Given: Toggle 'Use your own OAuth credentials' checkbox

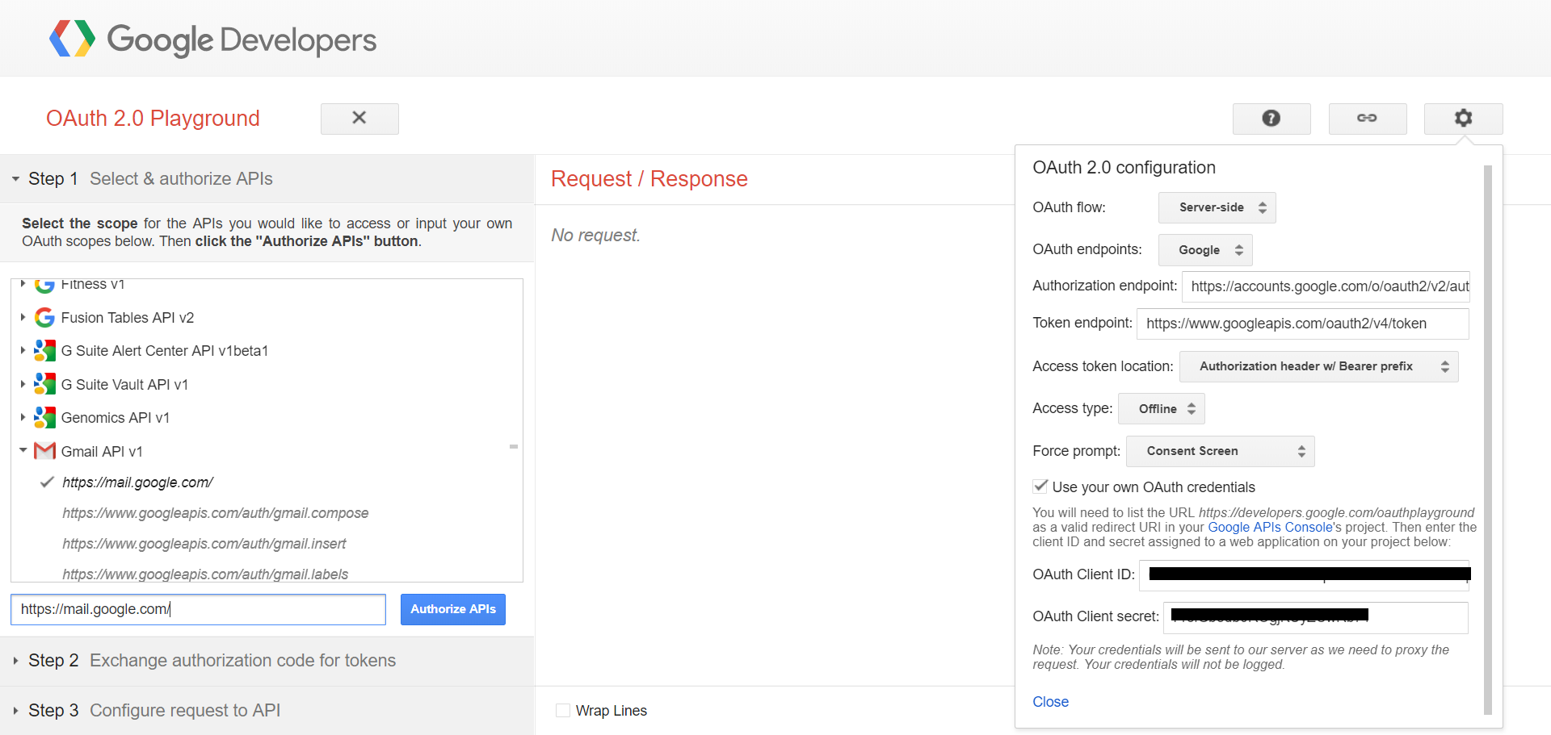Looking at the screenshot, I should coord(1040,487).
